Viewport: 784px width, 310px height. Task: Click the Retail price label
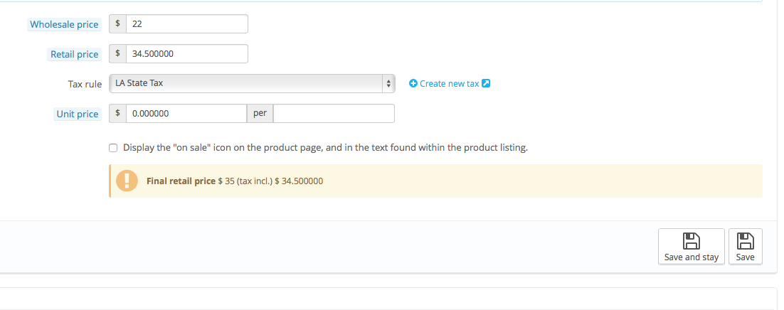[74, 54]
